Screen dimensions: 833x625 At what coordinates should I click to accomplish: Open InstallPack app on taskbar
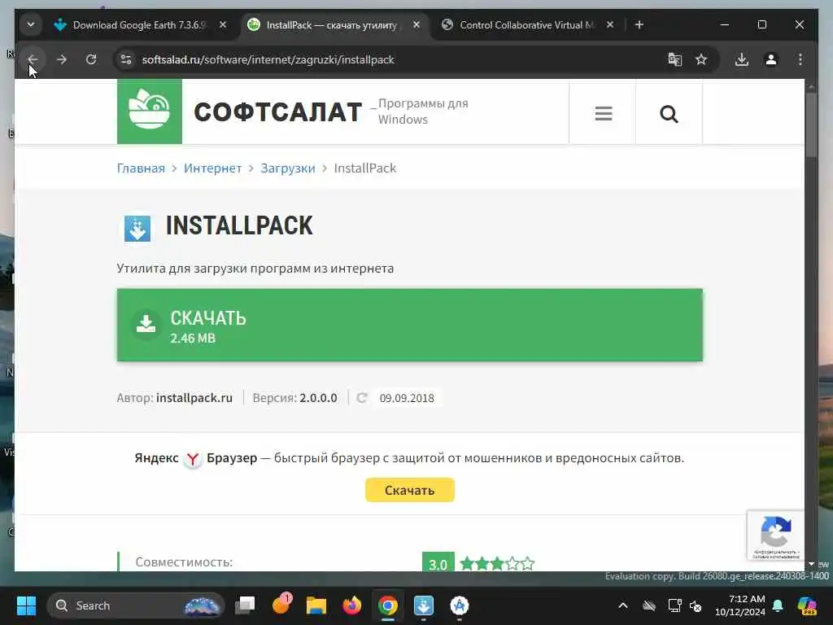[423, 605]
